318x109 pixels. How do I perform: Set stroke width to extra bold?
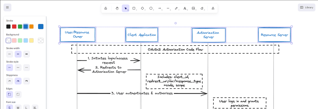click(26, 54)
